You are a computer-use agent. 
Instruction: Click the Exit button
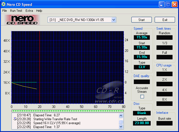tap(165, 20)
